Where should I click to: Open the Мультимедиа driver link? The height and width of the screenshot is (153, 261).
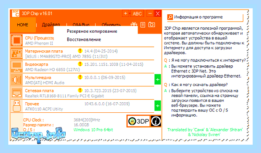pyautogui.click(x=38, y=78)
